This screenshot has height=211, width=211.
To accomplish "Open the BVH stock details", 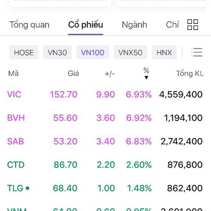I will [x=16, y=118].
